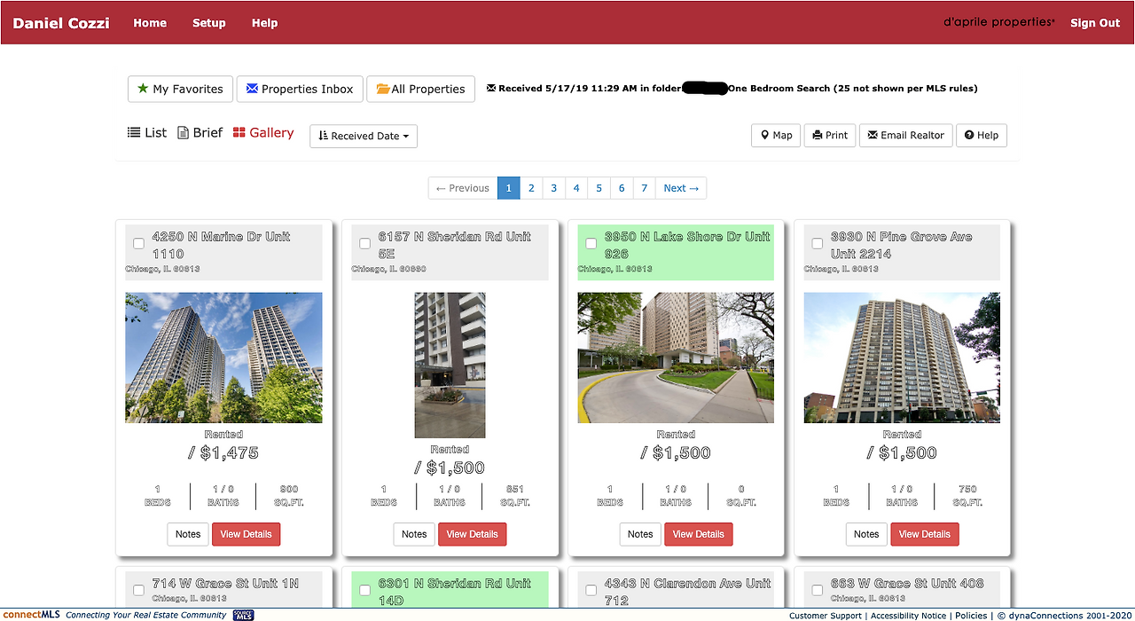Image resolution: width=1135 pixels, height=621 pixels.
Task: Open Notes for 3930 N Pine Grove Ave
Action: coord(866,534)
